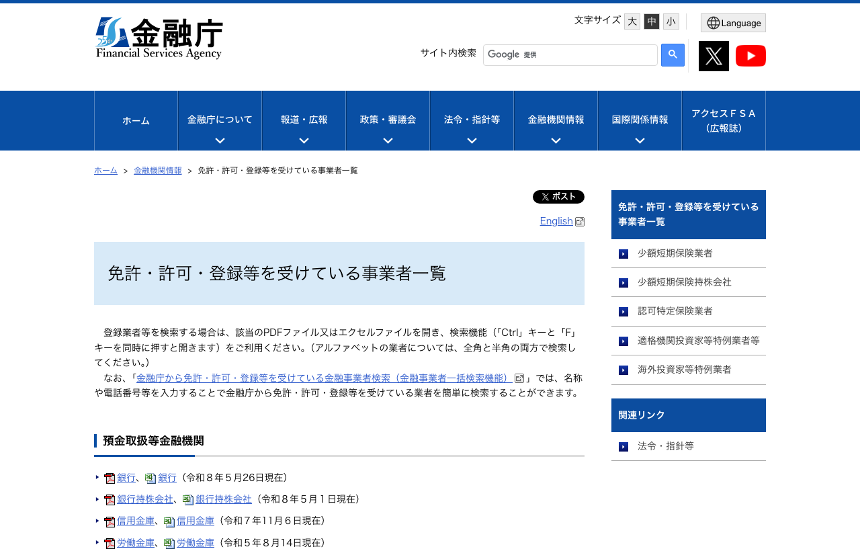
Task: Open 報道・広報 navigation item
Action: 304,120
